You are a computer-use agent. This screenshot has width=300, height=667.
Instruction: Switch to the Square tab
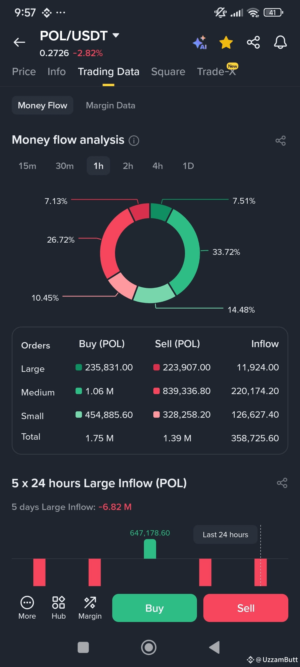[168, 72]
